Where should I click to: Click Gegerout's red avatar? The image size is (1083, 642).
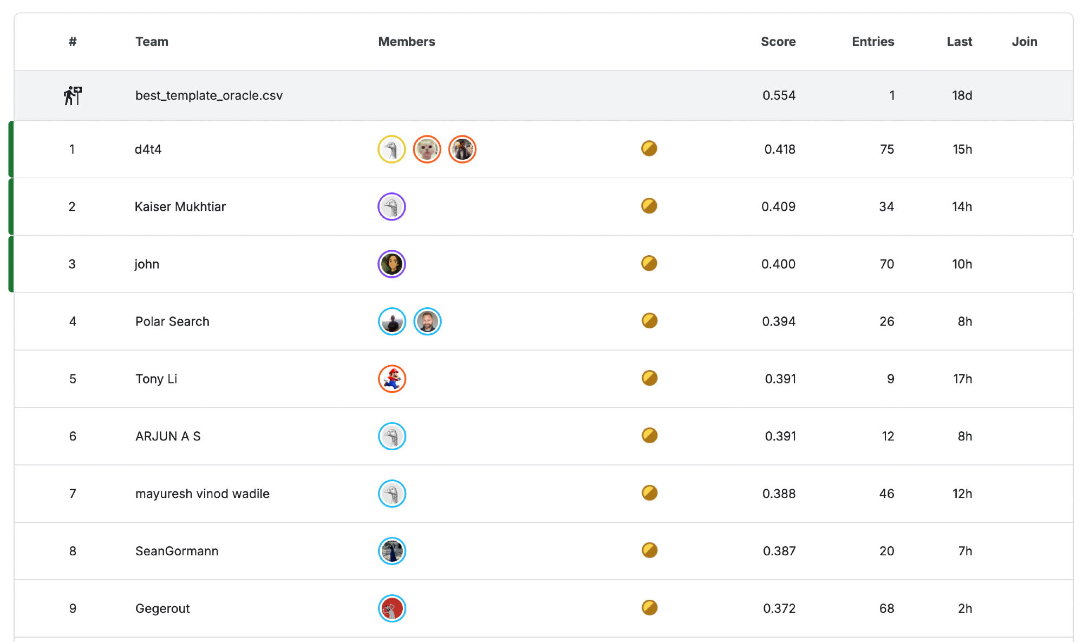pyautogui.click(x=392, y=608)
